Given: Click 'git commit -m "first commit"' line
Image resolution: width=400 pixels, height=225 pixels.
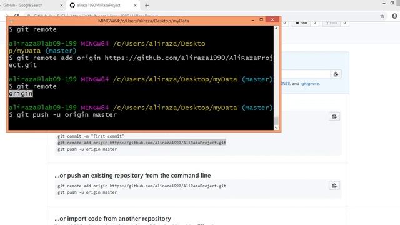Looking at the screenshot, I should (91, 136).
